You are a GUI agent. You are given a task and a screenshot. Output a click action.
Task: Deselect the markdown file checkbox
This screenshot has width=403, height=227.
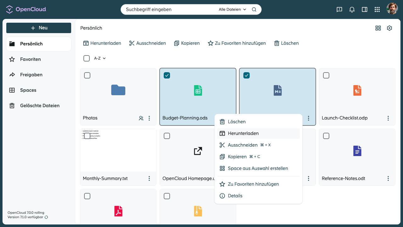pyautogui.click(x=247, y=75)
